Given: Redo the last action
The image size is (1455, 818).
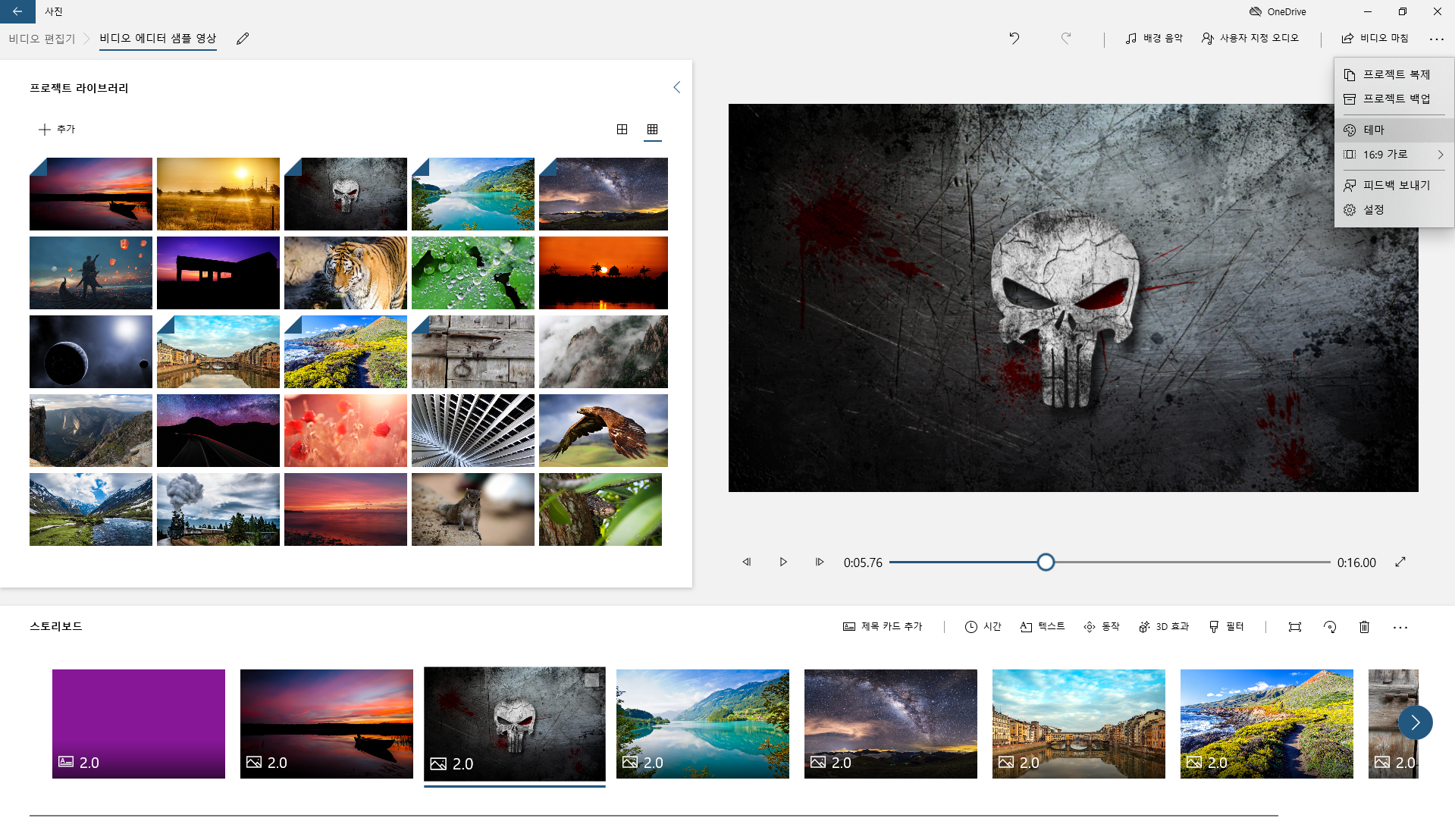Looking at the screenshot, I should point(1066,38).
